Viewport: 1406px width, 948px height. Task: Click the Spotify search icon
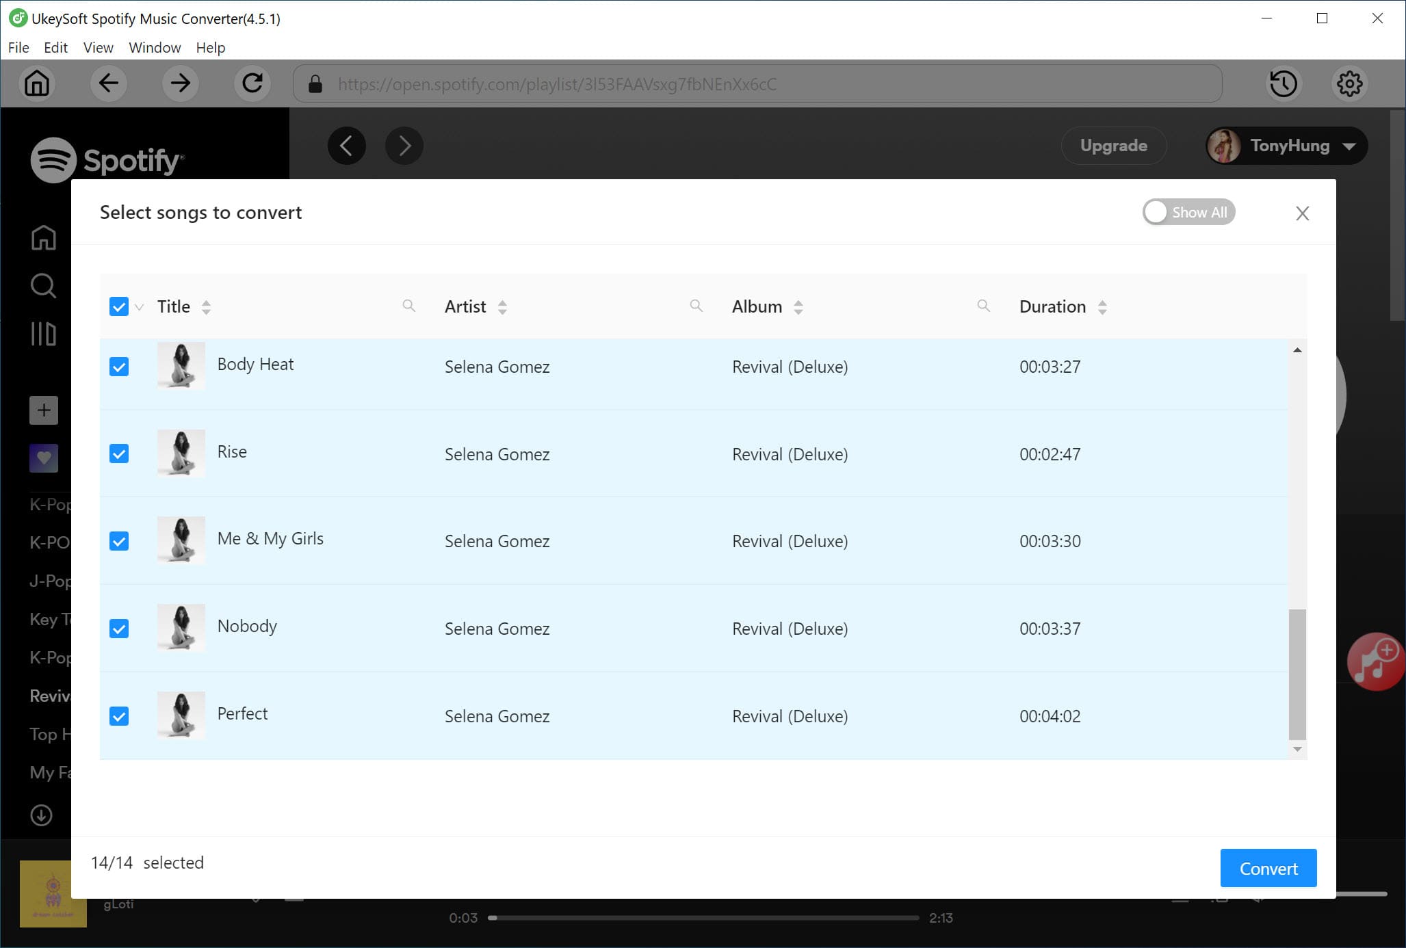43,286
